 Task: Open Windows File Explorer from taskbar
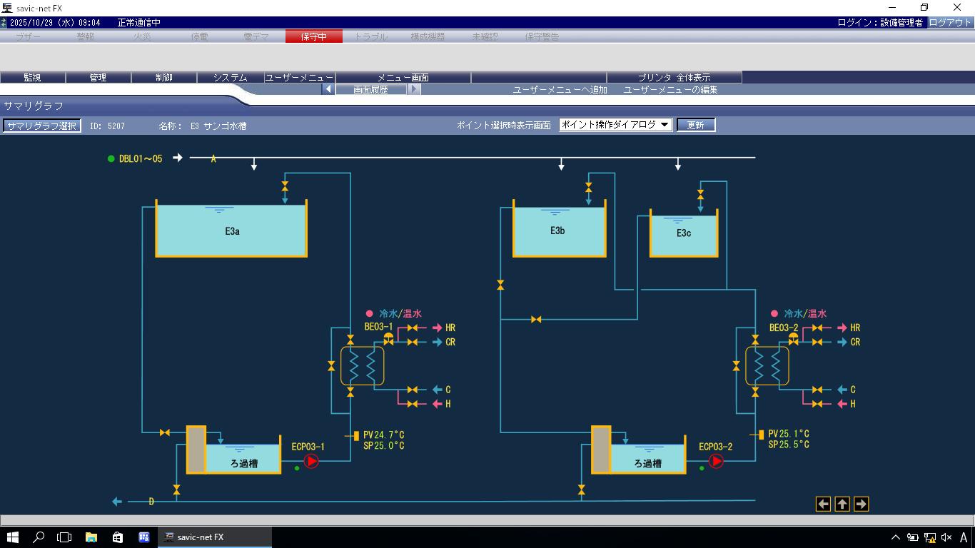pyautogui.click(x=91, y=537)
